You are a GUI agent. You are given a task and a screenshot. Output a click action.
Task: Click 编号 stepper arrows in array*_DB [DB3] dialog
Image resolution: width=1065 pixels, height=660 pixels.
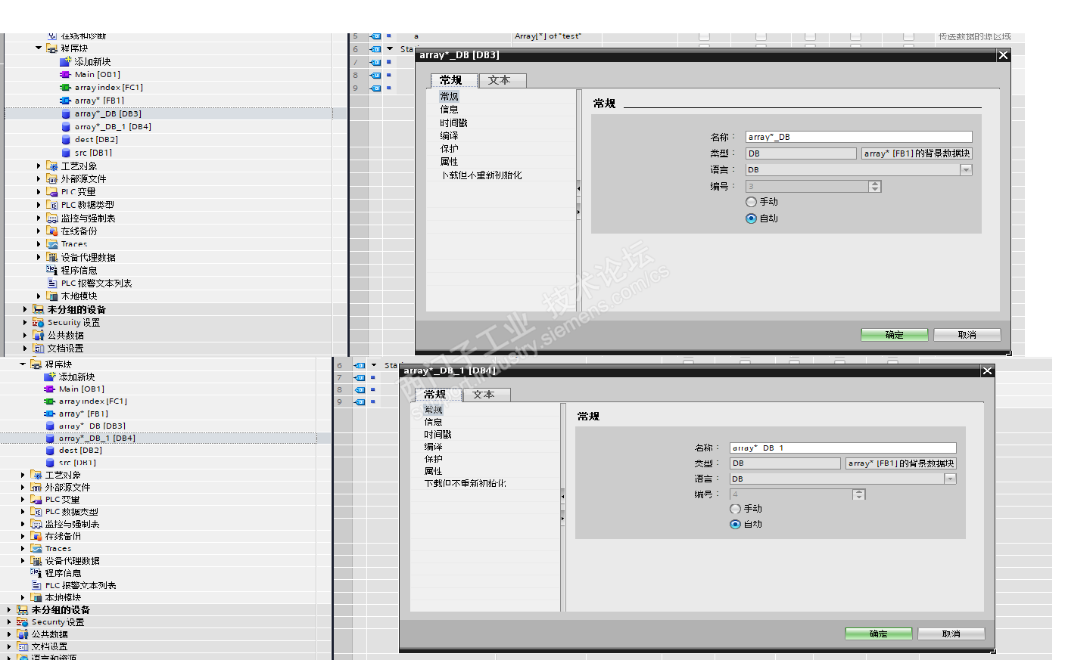click(875, 186)
